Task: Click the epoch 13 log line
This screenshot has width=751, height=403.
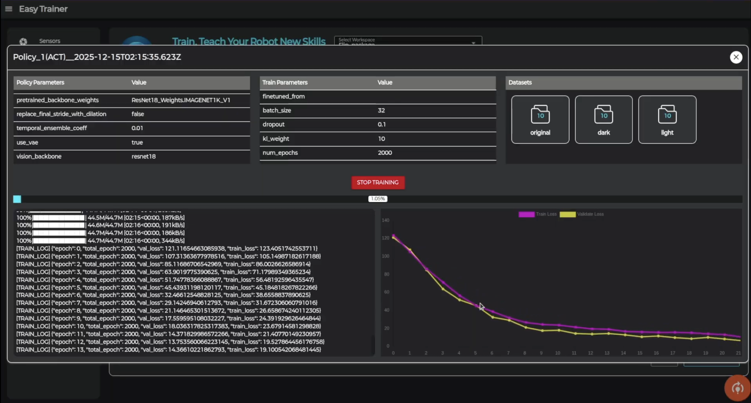Action: click(x=168, y=350)
